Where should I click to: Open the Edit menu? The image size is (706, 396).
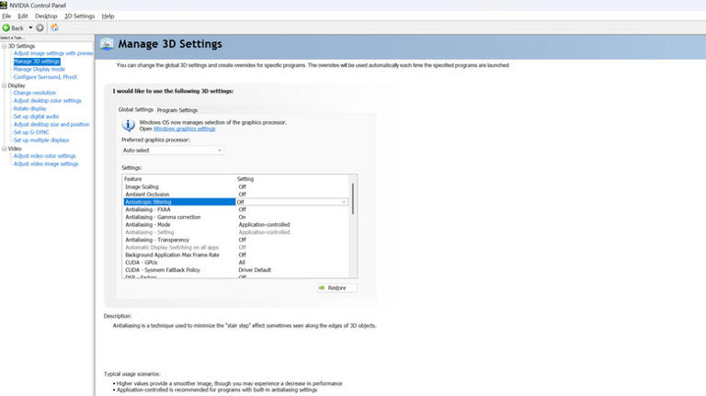(23, 17)
